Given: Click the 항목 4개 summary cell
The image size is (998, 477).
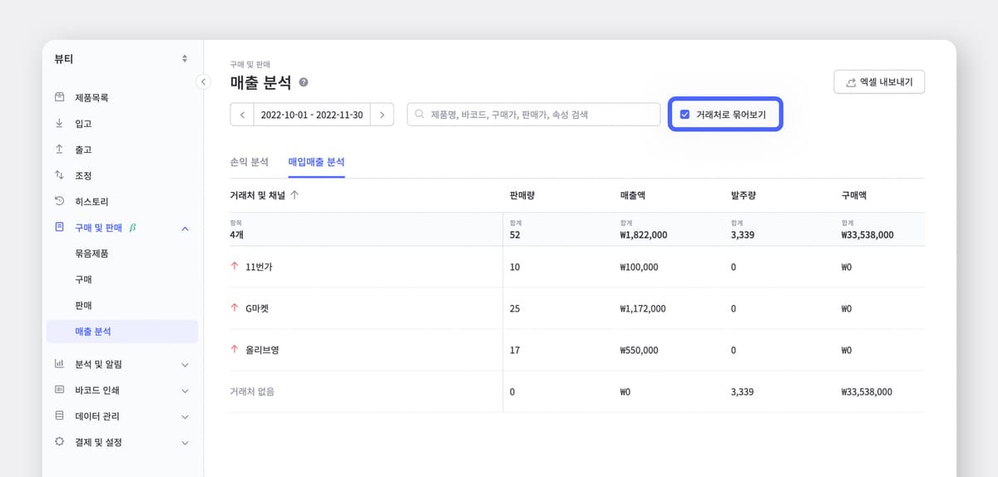Looking at the screenshot, I should pos(366,229).
